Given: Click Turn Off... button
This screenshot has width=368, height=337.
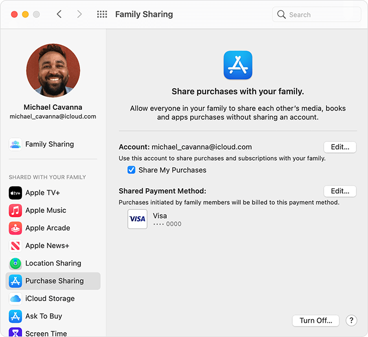Looking at the screenshot, I should pos(315,320).
